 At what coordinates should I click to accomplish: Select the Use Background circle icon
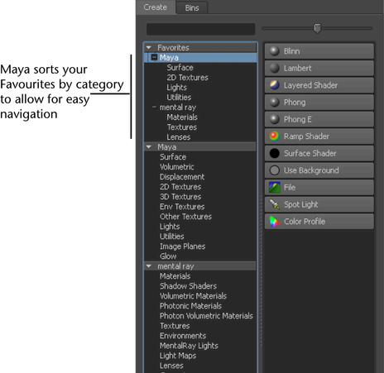[x=274, y=170]
